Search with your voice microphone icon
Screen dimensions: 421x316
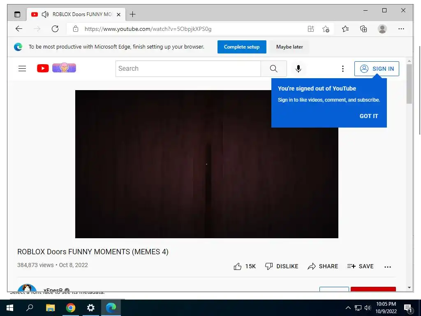[x=298, y=69]
